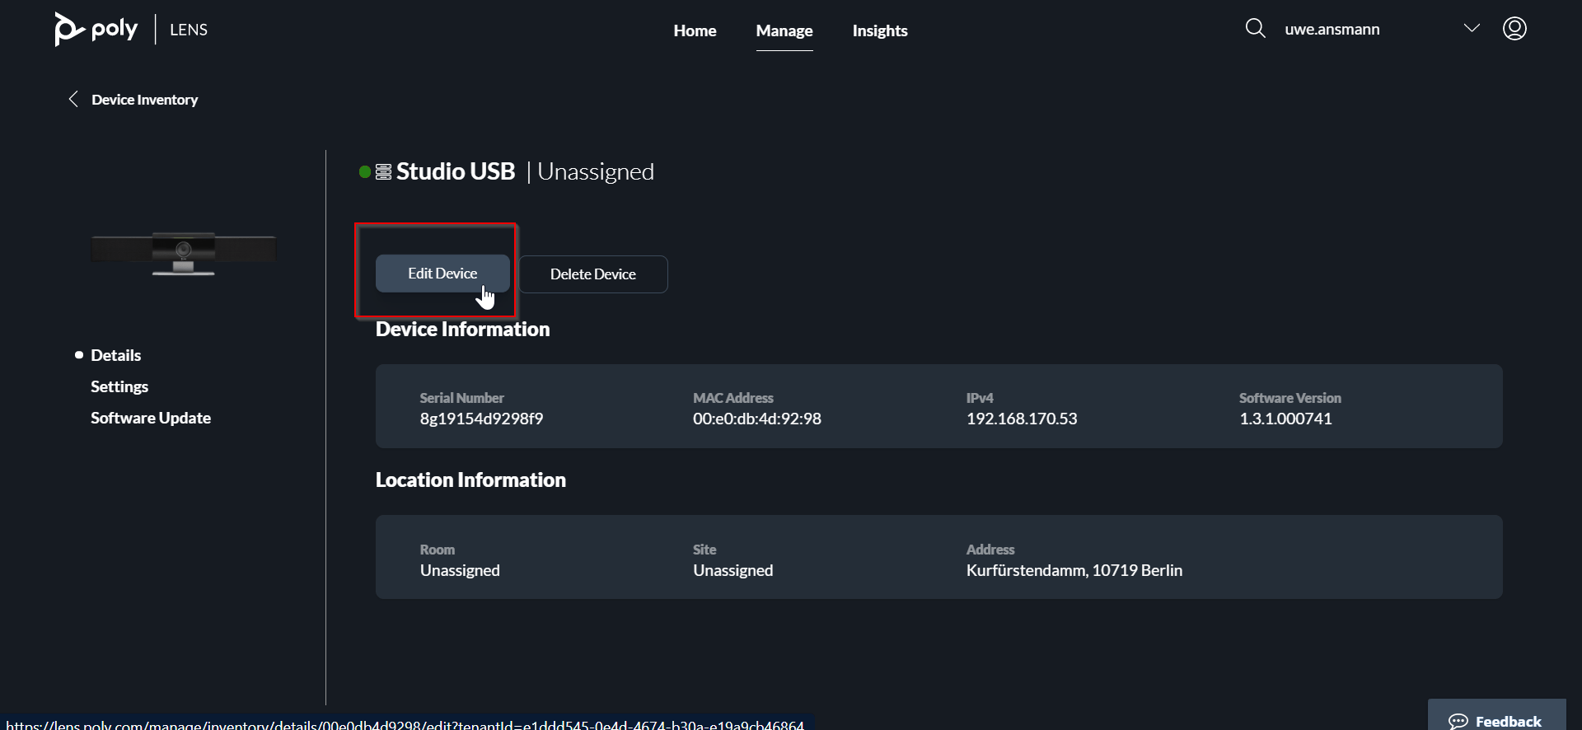Screen dimensions: 1582x730
Task: Open the user profile avatar icon
Action: click(1514, 29)
